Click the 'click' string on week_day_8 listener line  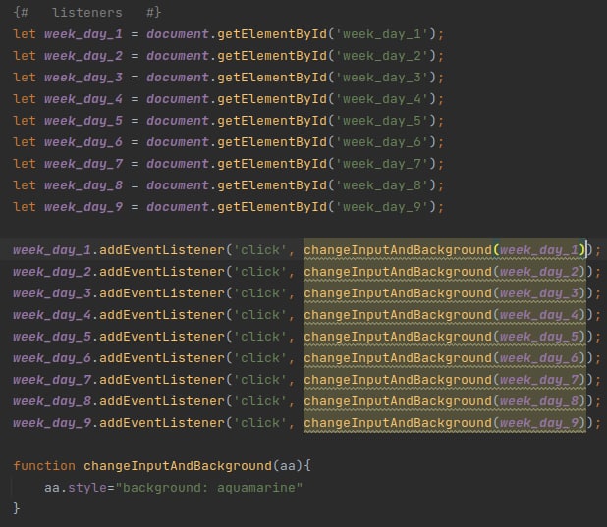click(x=260, y=401)
